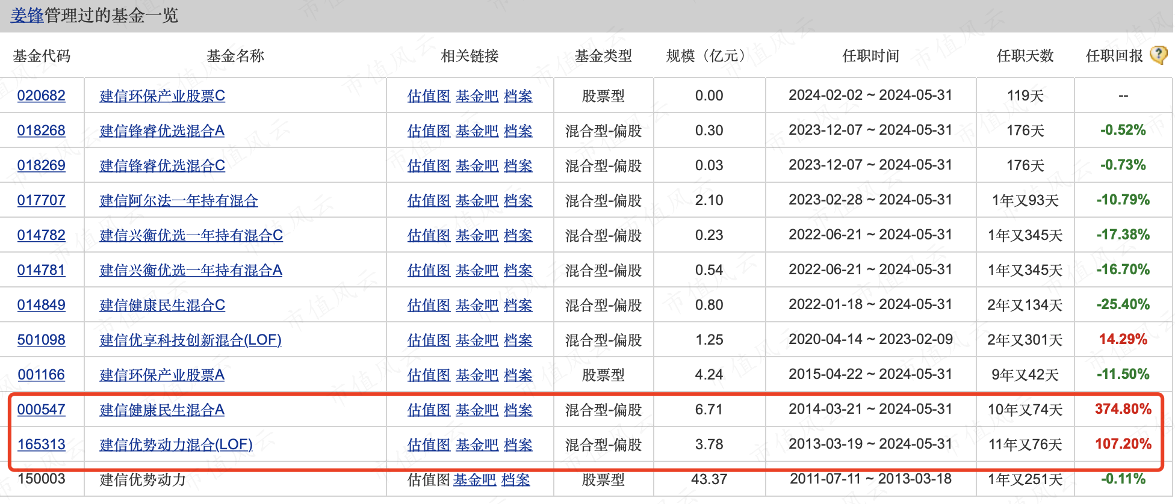Open 建信锋睿优选混合C fund page
Viewport: 1175px width, 504px height.
click(x=163, y=165)
